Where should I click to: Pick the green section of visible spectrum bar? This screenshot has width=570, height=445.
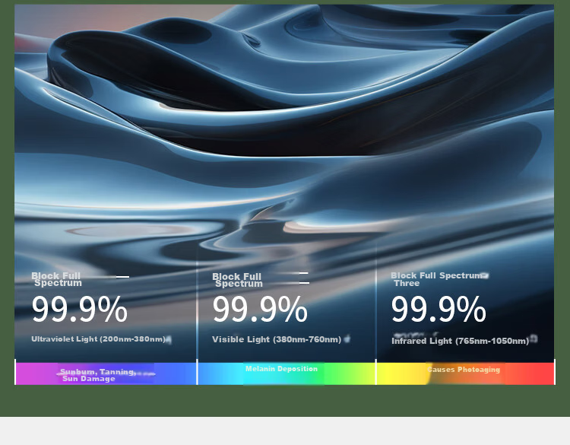pos(334,373)
